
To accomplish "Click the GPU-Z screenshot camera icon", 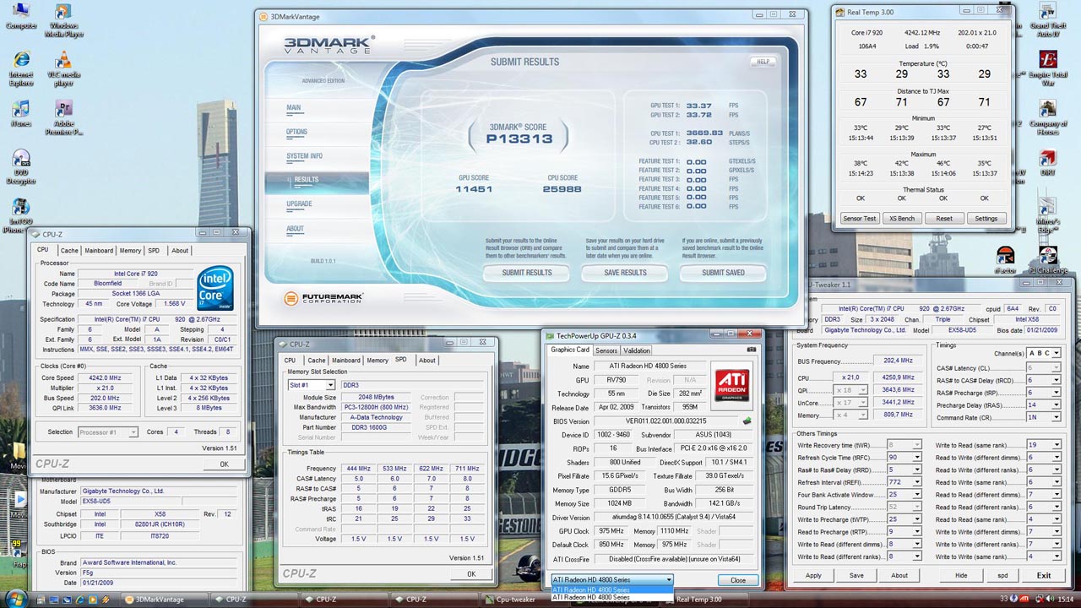I will (x=752, y=350).
